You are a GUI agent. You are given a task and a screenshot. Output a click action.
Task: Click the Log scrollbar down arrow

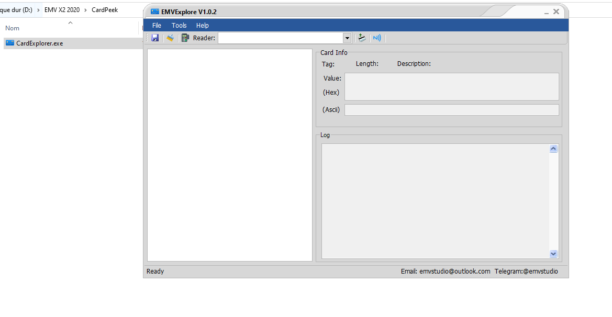pos(553,254)
